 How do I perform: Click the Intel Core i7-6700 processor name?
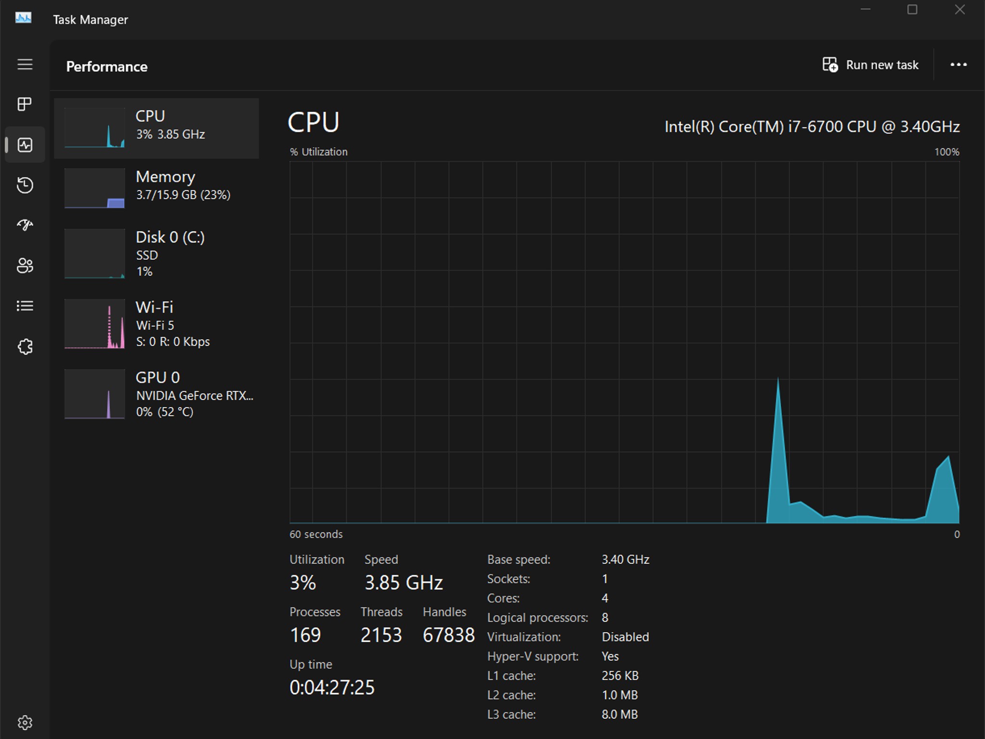pyautogui.click(x=811, y=127)
